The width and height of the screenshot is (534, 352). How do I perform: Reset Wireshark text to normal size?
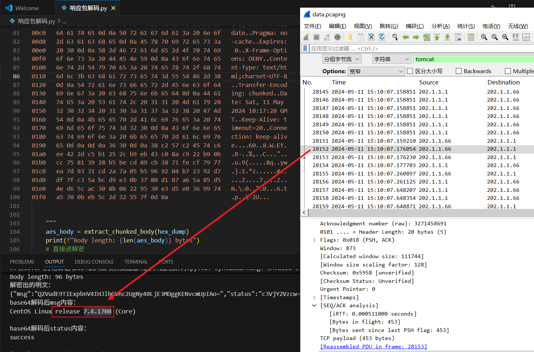505,37
